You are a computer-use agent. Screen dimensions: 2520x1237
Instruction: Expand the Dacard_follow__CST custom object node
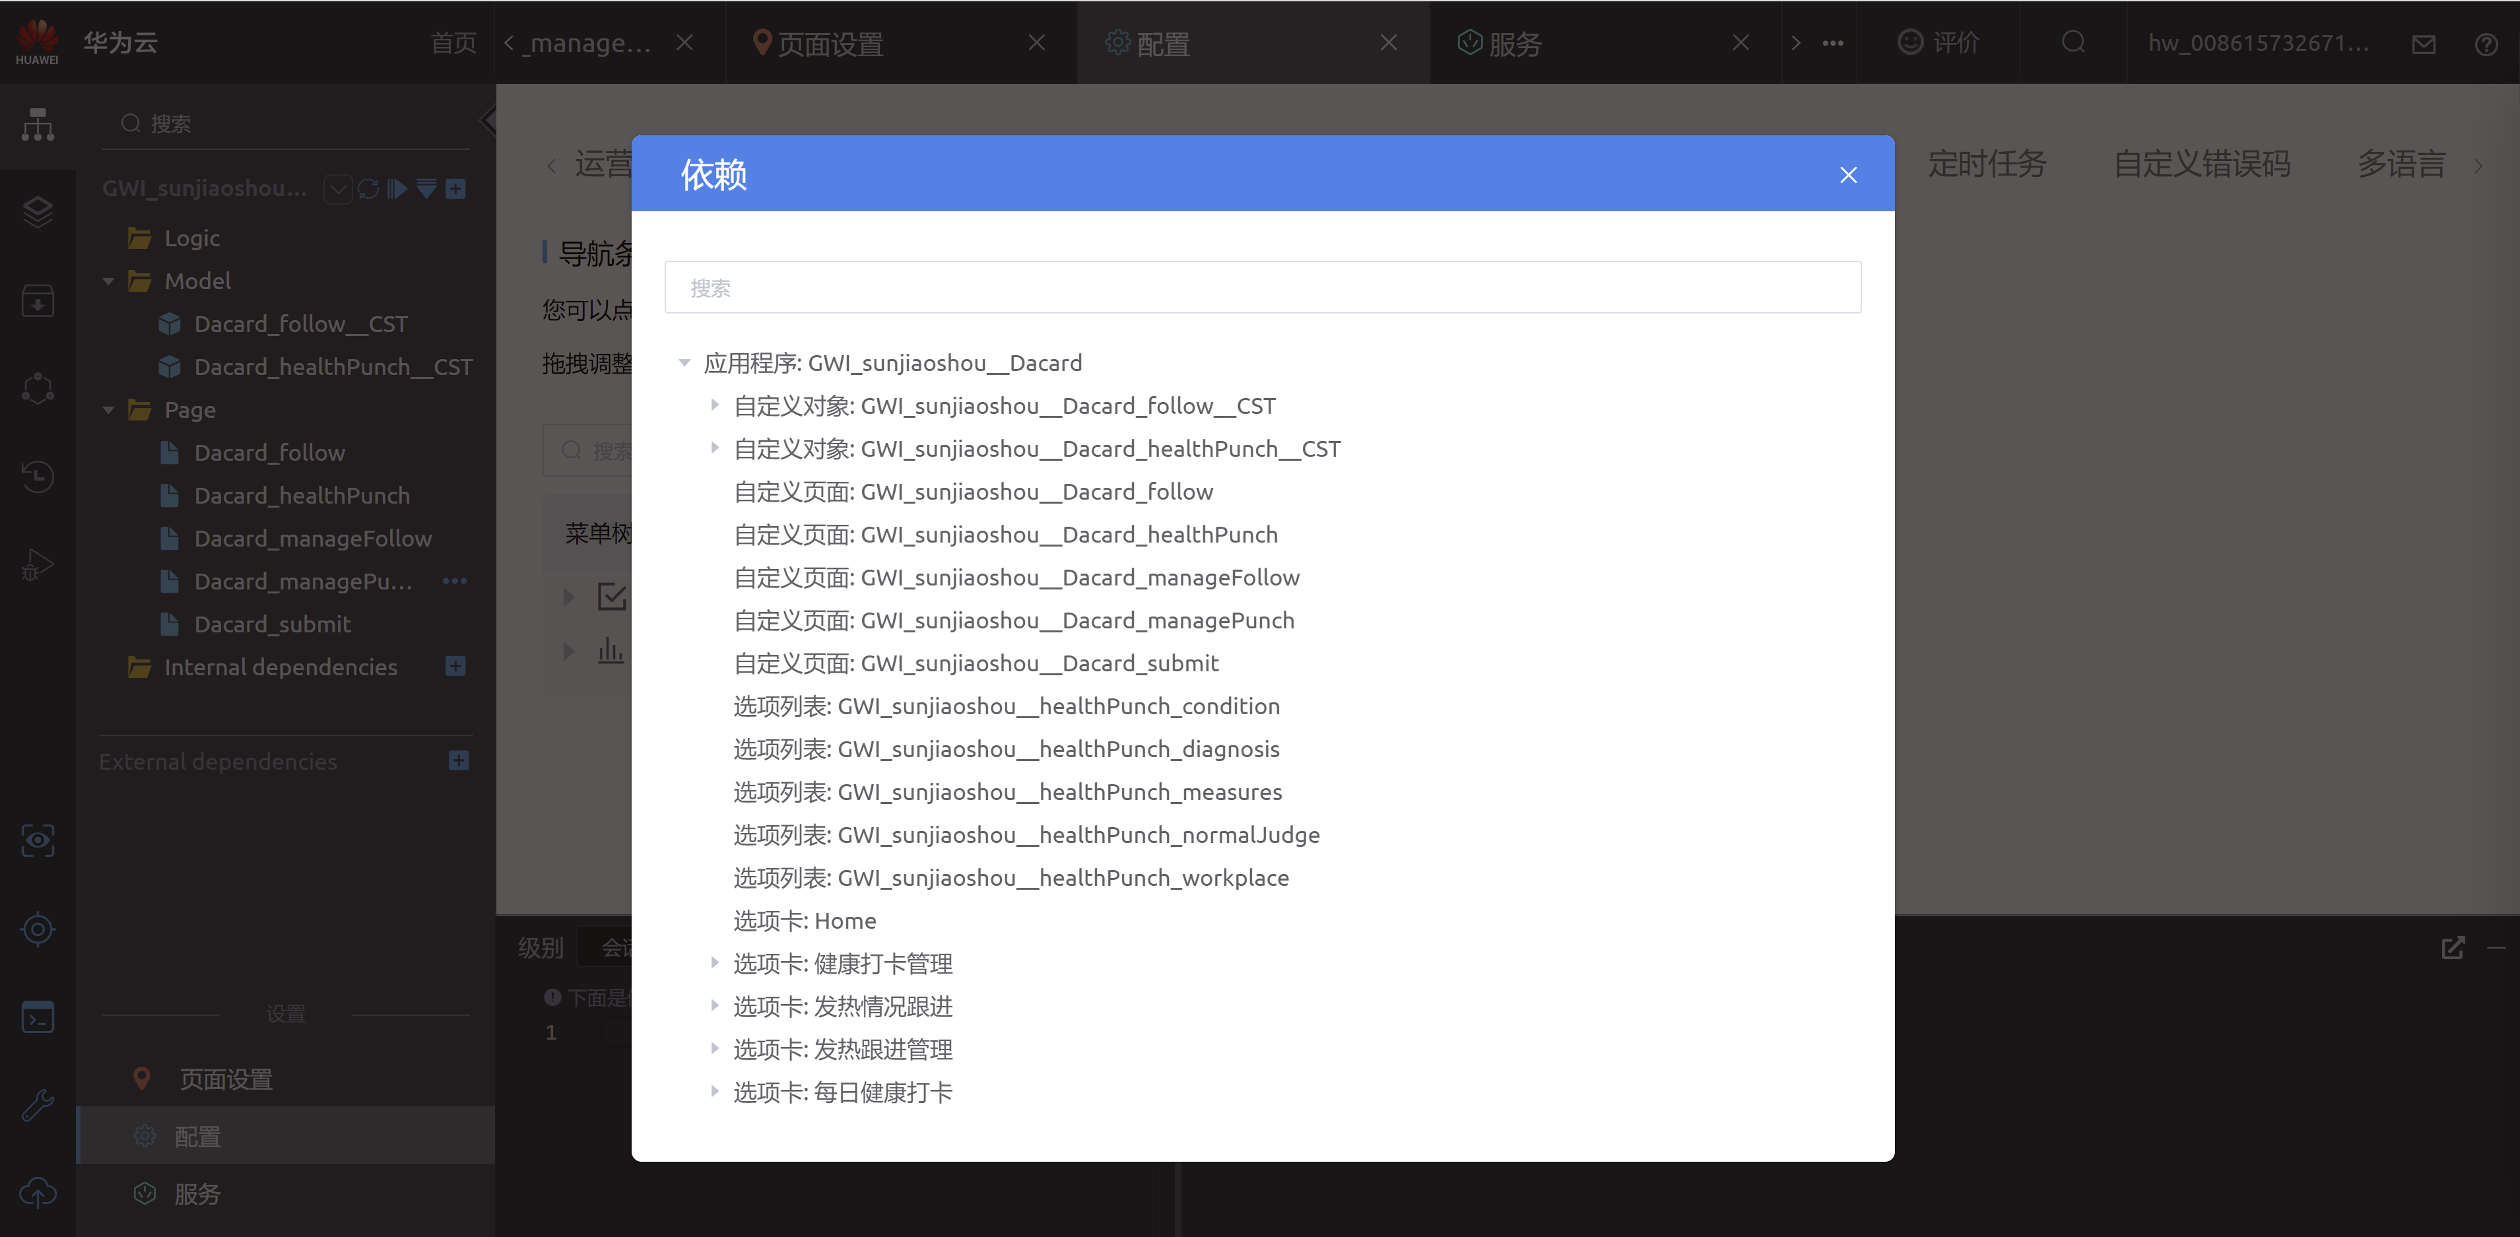pos(714,405)
